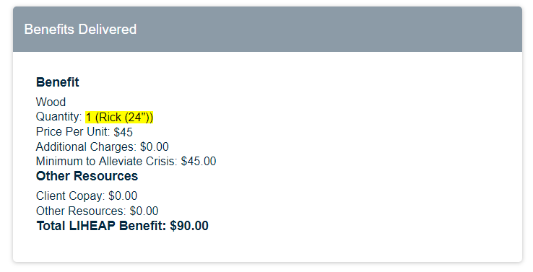
Task: Select the $45.00 crisis minimum amount
Action: (199, 161)
